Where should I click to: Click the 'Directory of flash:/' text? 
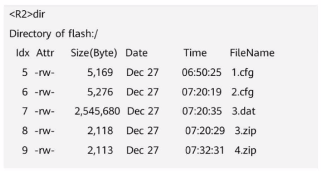click(54, 34)
